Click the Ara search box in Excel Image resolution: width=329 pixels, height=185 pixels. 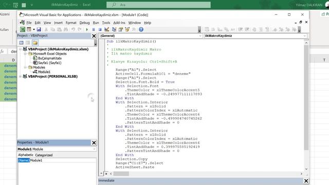(158, 5)
